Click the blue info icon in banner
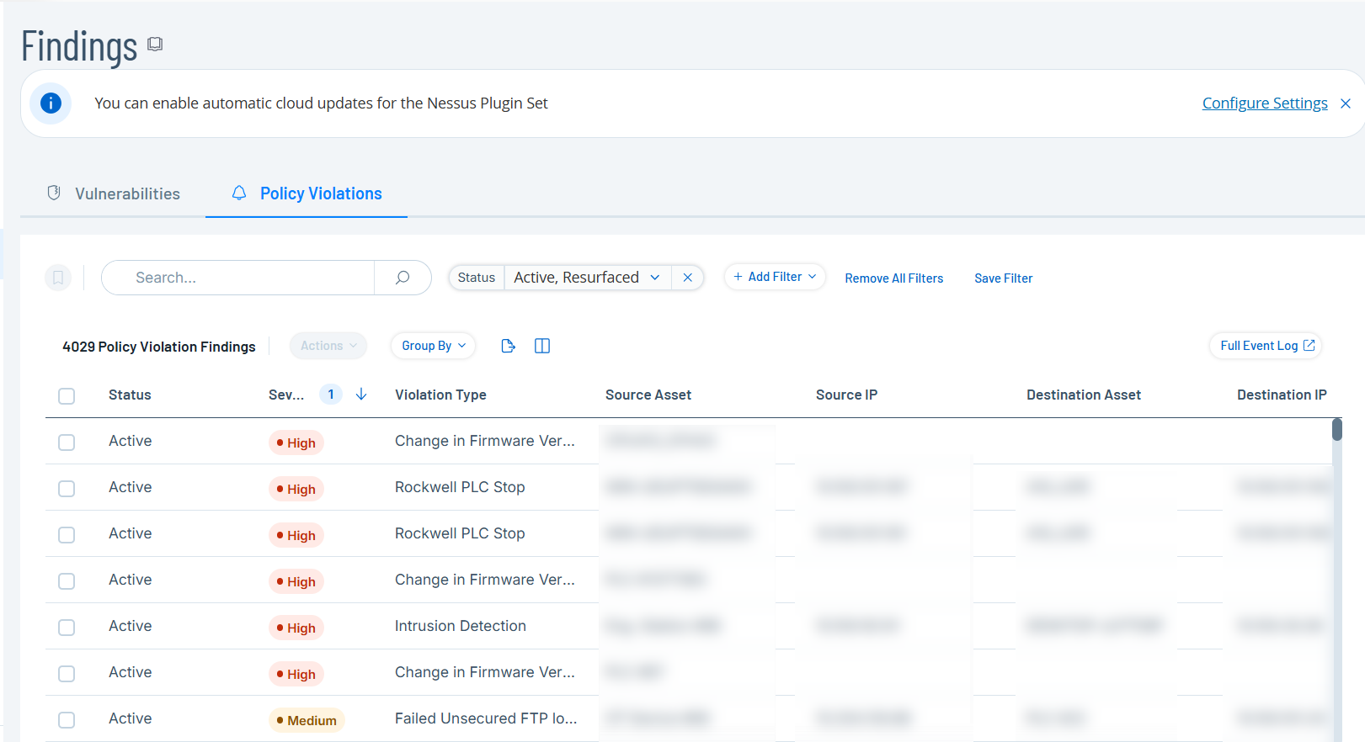This screenshot has height=742, width=1365. point(51,103)
